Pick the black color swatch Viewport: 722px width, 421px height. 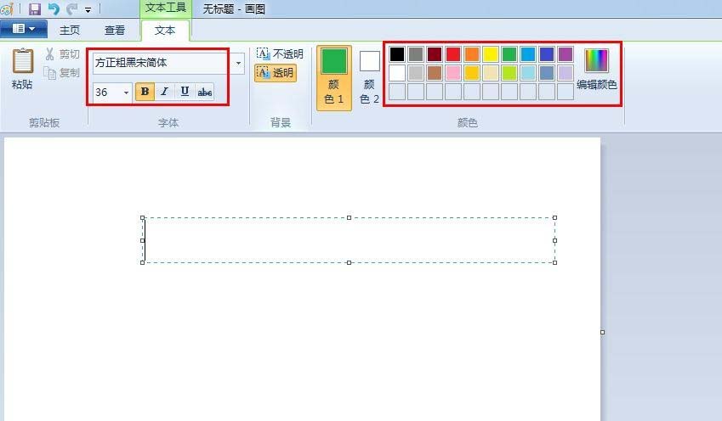tap(397, 54)
